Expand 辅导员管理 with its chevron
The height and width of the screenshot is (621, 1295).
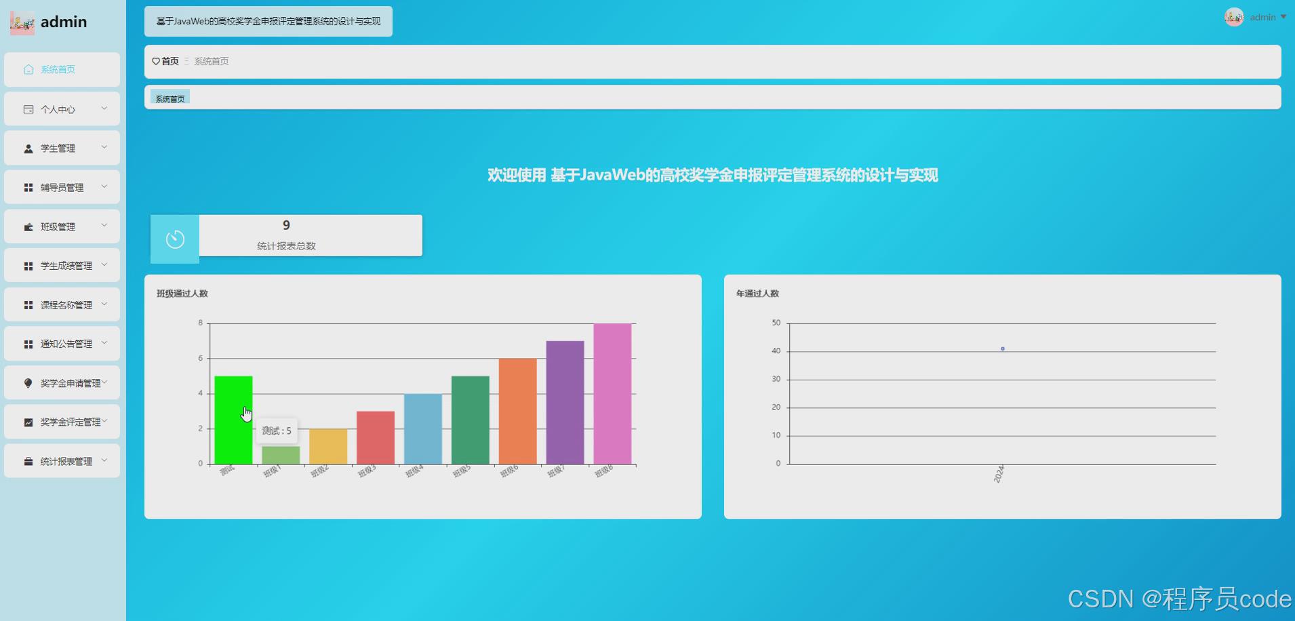click(104, 186)
